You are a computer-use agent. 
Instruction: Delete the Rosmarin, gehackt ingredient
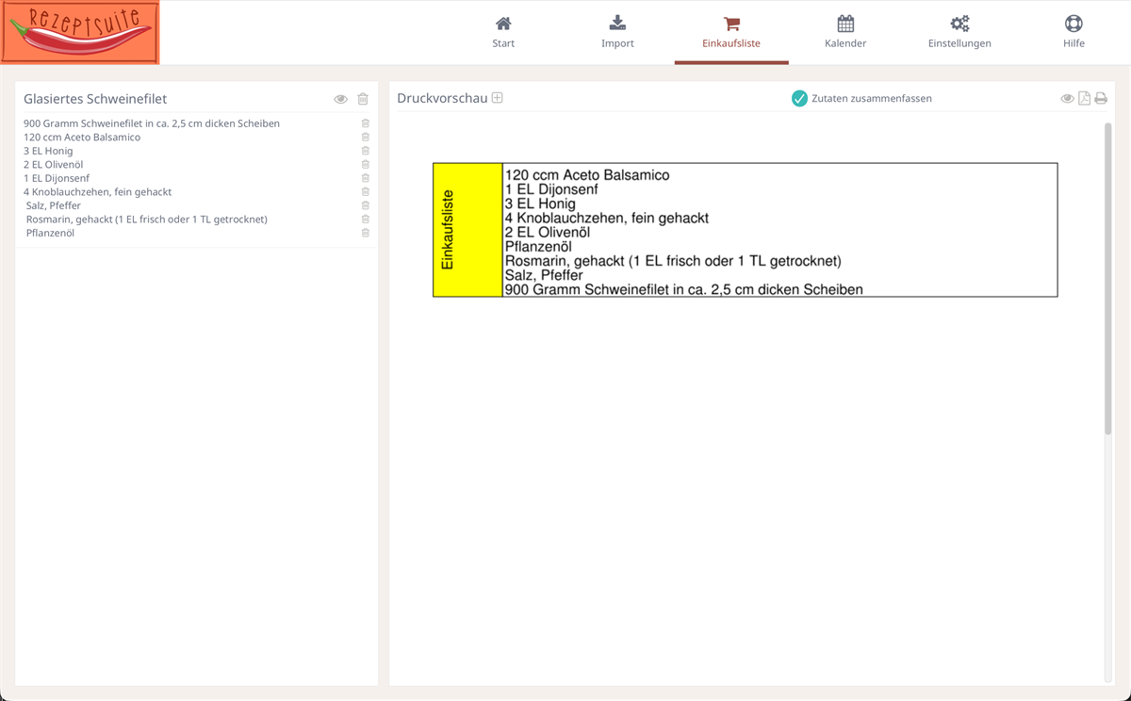pos(366,219)
